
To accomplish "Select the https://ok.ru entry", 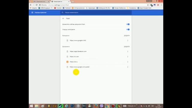I will [73, 62].
